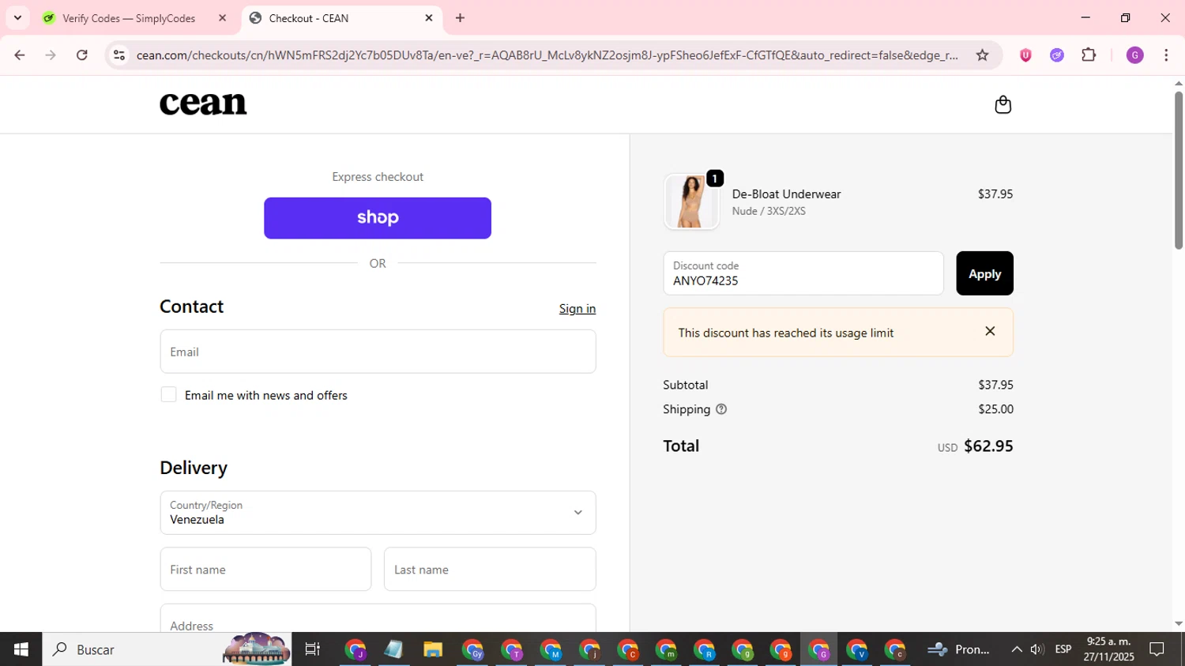Screen dimensions: 1185x666
Task: Dismiss the usage limit discount error
Action: 990,331
